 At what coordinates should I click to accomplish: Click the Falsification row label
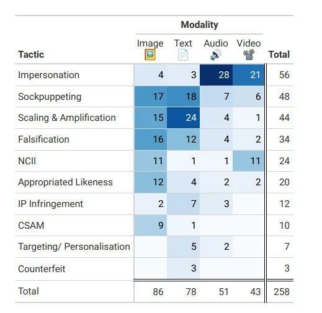(x=43, y=139)
